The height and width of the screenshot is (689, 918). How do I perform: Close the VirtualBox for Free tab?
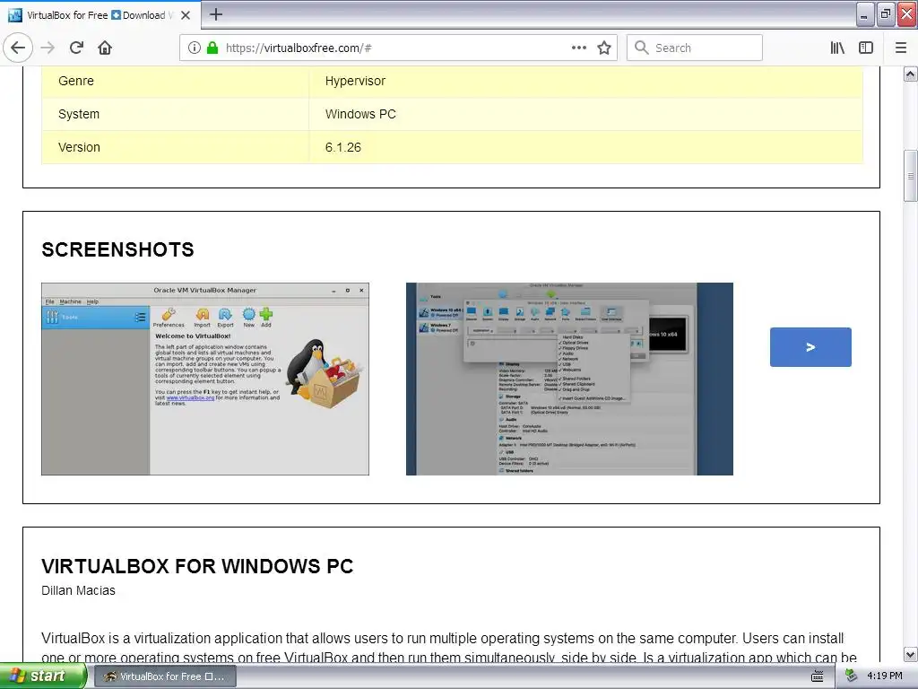[186, 15]
